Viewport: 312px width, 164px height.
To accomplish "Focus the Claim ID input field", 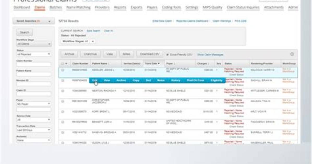I will tap(34, 94).
